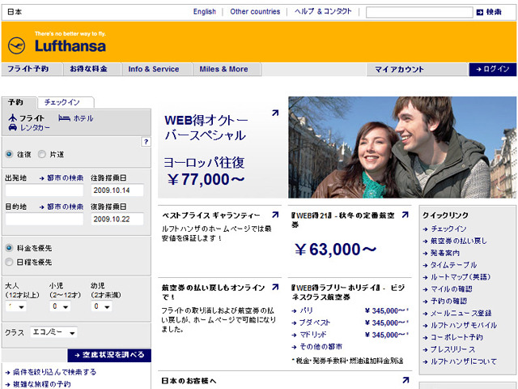Click the 出発地 departure input field
This screenshot has height=389, width=518.
pos(45,190)
